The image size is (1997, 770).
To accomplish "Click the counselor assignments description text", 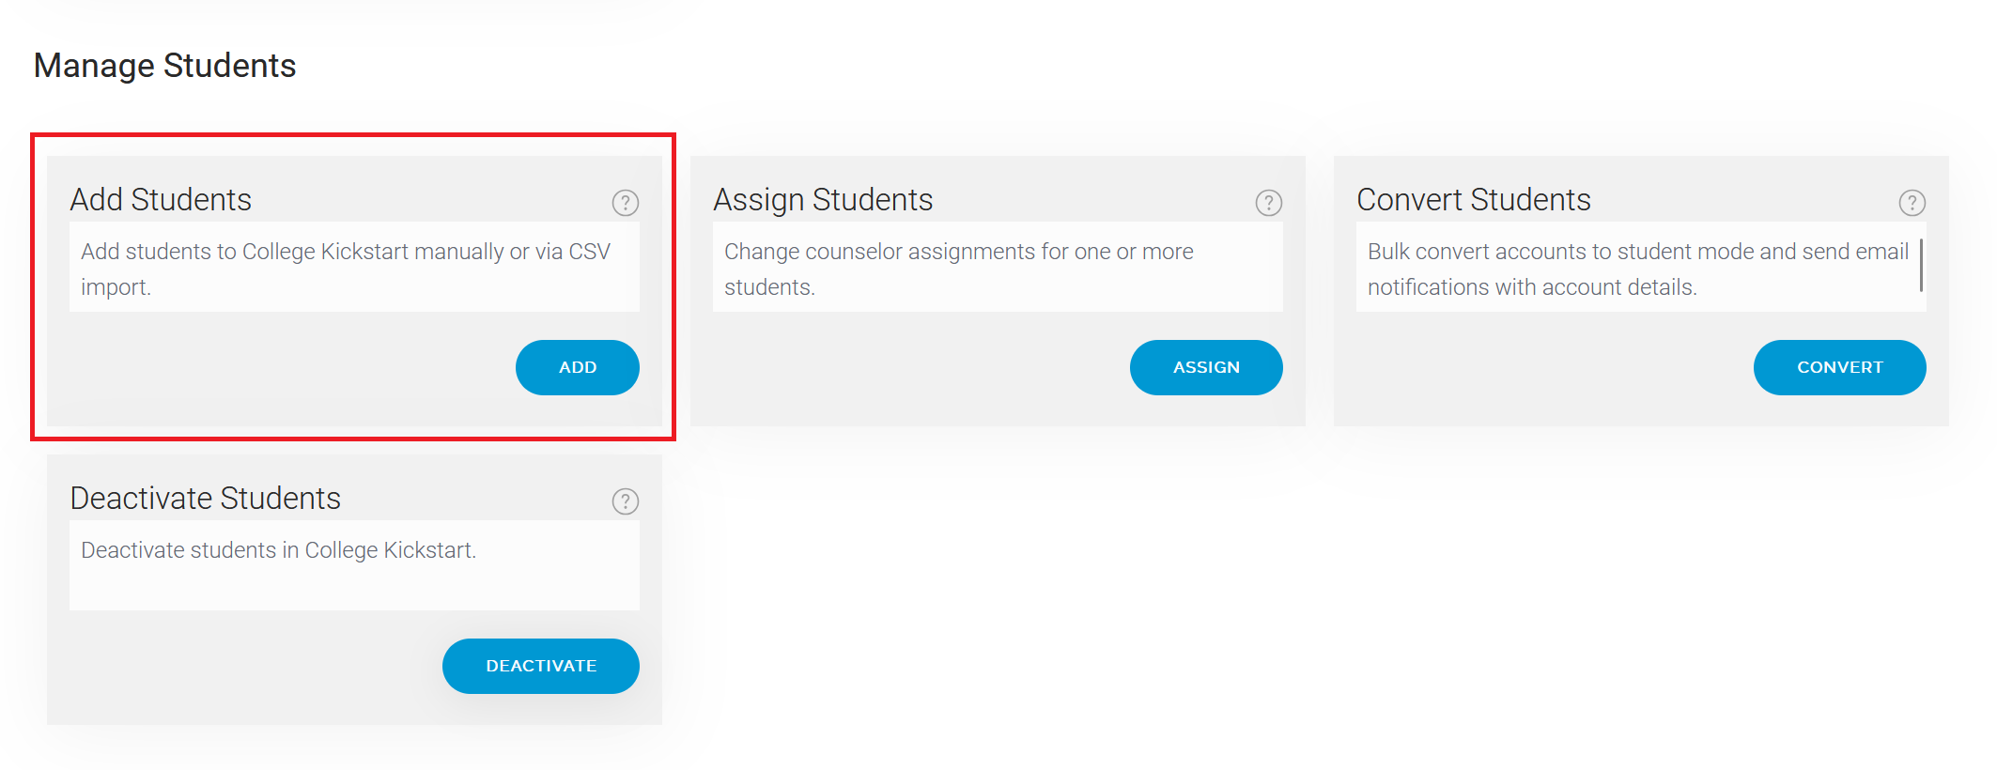I will pos(959,269).
